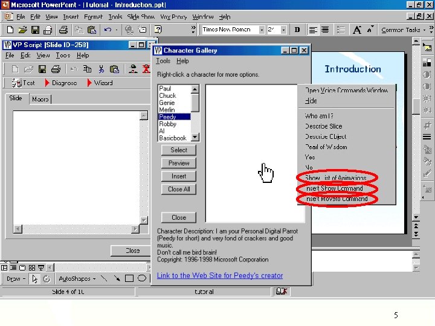Click Save icon in VP Script toolbar

point(42,69)
